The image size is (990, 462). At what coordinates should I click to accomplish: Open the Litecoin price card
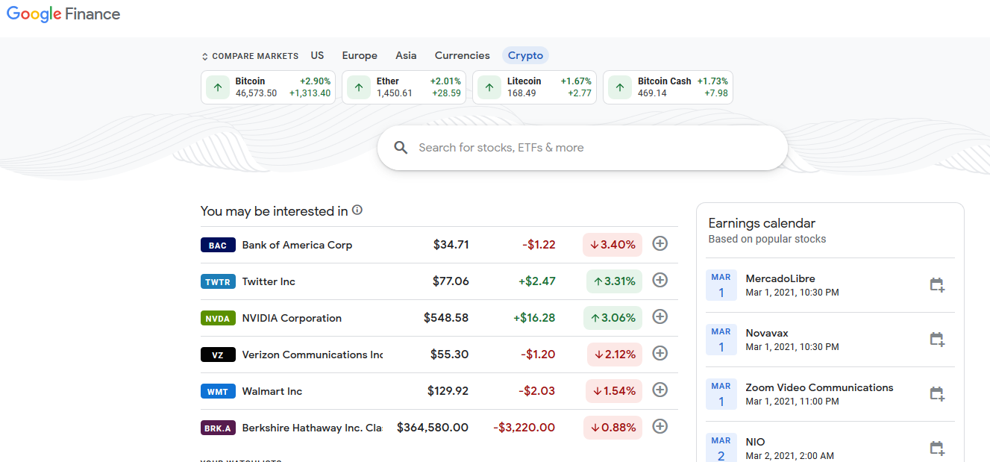(534, 87)
